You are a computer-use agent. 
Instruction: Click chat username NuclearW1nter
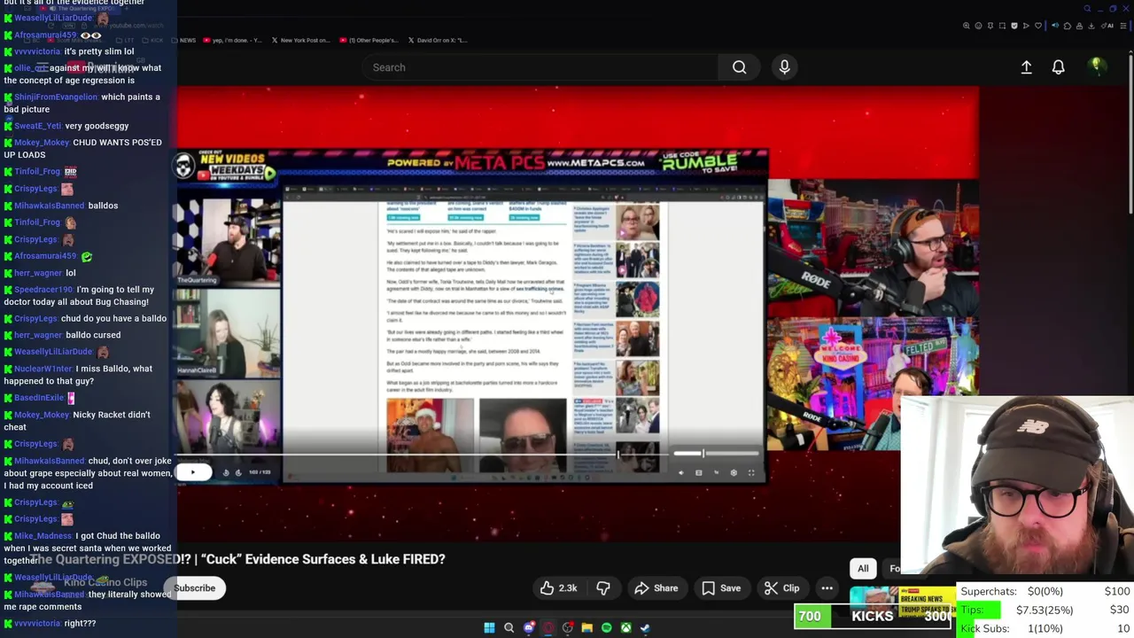[43, 369]
